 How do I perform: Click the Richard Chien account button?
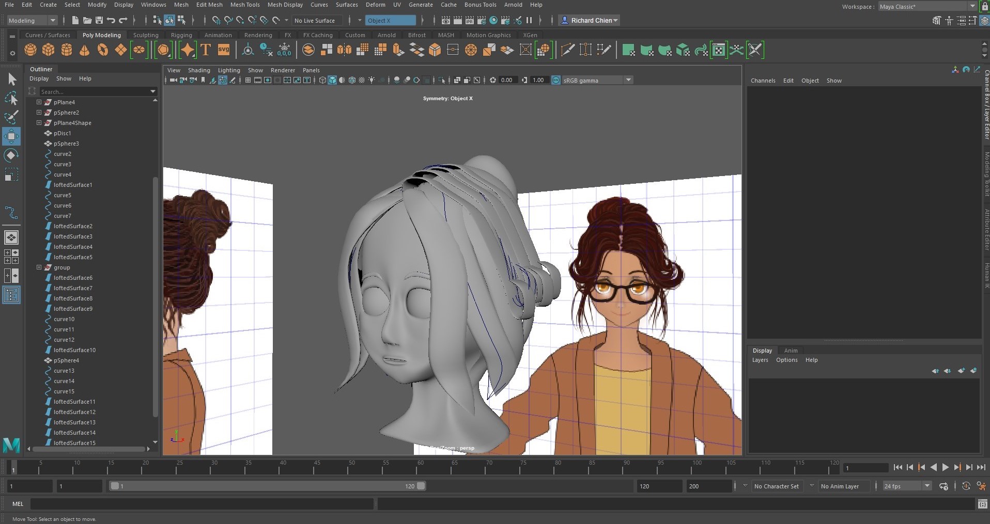tap(590, 21)
